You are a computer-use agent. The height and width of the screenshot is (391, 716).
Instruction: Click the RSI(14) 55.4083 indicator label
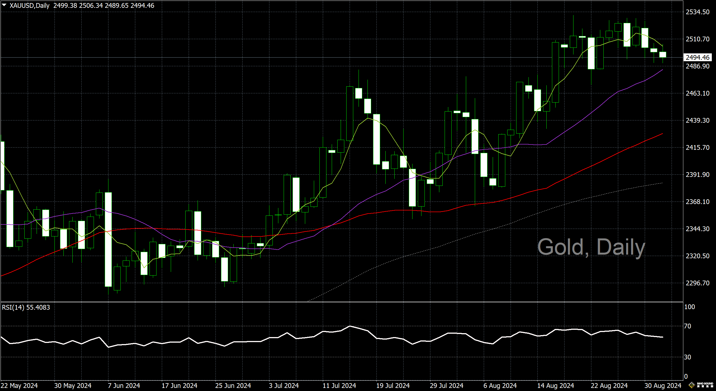pyautogui.click(x=26, y=307)
